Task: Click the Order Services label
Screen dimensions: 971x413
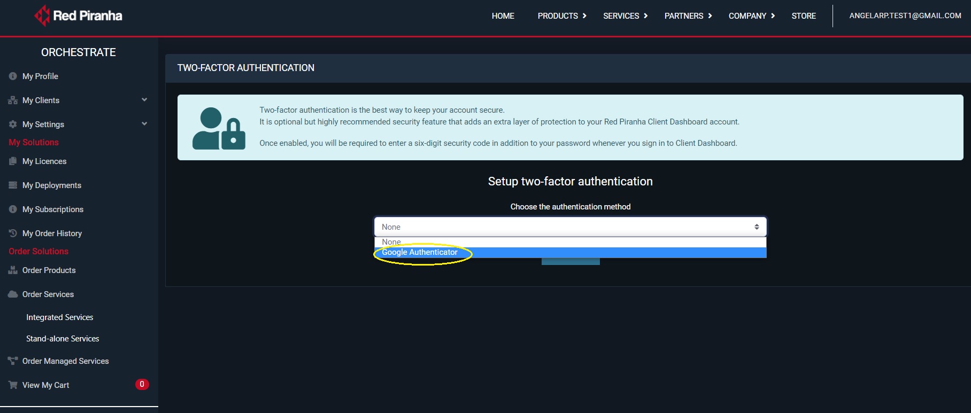Action: [48, 294]
